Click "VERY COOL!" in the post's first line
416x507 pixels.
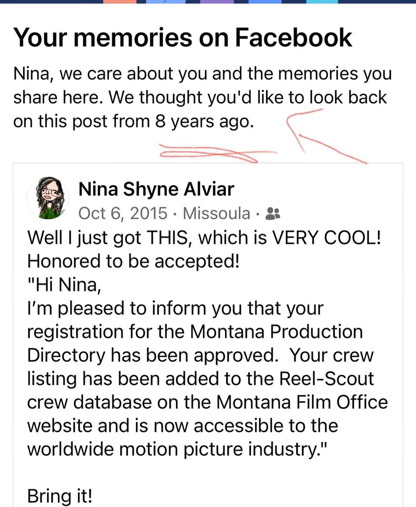[x=327, y=238]
